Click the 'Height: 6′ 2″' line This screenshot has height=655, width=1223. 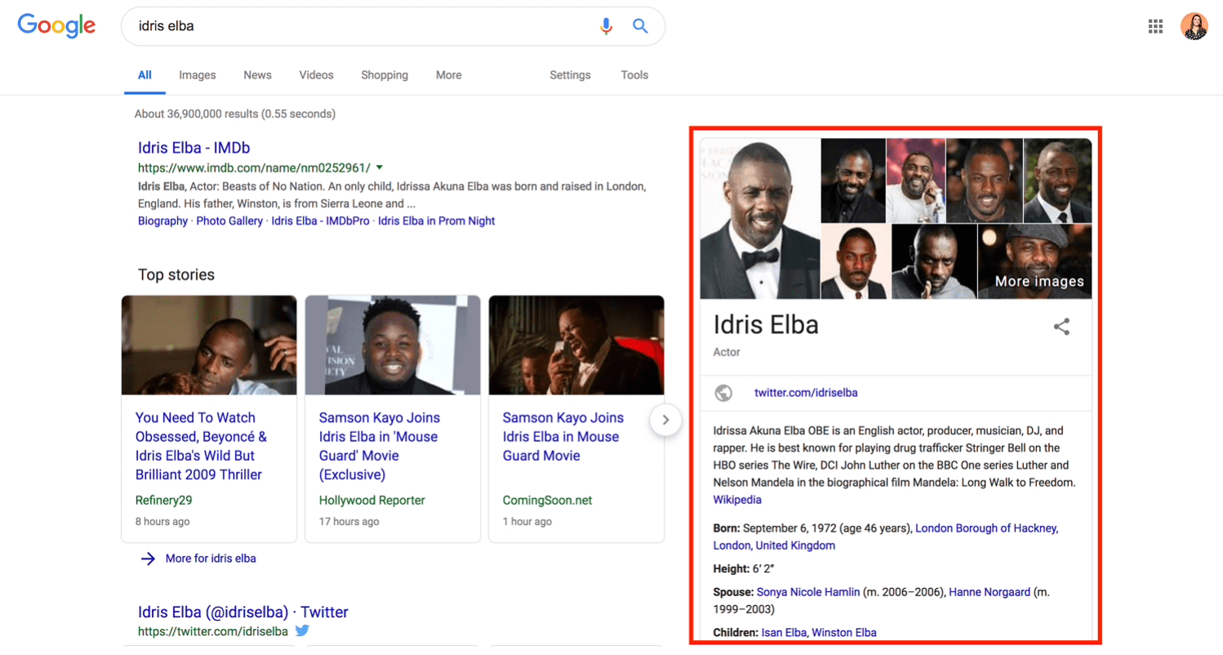743,568
